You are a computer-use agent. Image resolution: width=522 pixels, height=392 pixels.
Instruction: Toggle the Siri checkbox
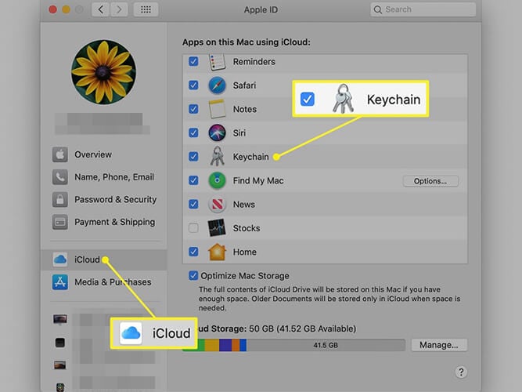pos(193,132)
